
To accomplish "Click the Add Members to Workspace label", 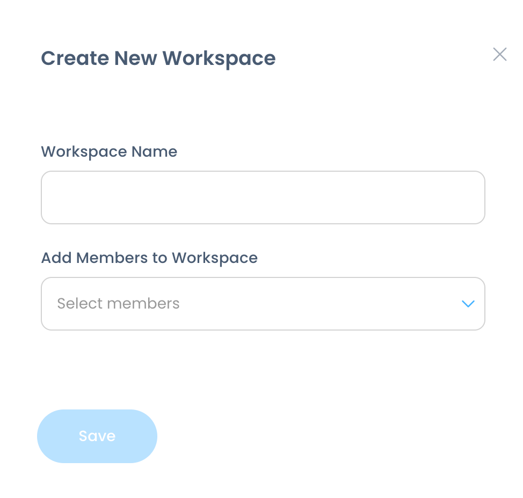I will click(149, 258).
